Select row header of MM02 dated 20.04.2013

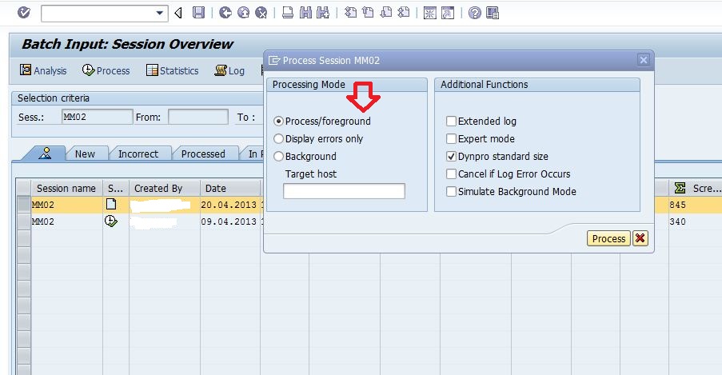[x=23, y=205]
